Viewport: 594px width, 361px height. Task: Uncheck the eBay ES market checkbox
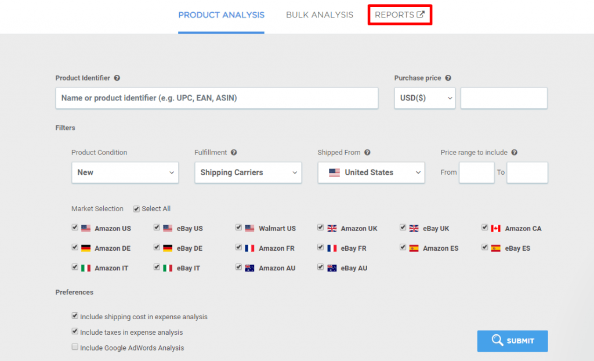coord(484,247)
